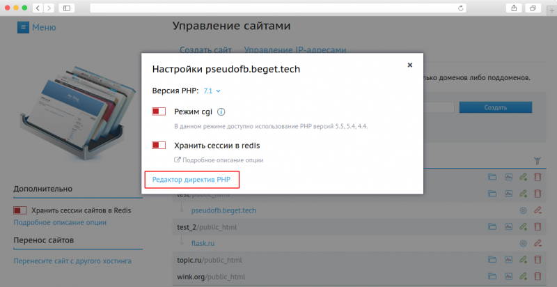Click unlink domain icon for flask.ru
The width and height of the screenshot is (557, 287).
click(x=538, y=243)
